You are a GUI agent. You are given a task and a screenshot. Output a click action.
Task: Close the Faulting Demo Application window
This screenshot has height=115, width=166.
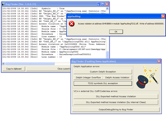pos(159,61)
